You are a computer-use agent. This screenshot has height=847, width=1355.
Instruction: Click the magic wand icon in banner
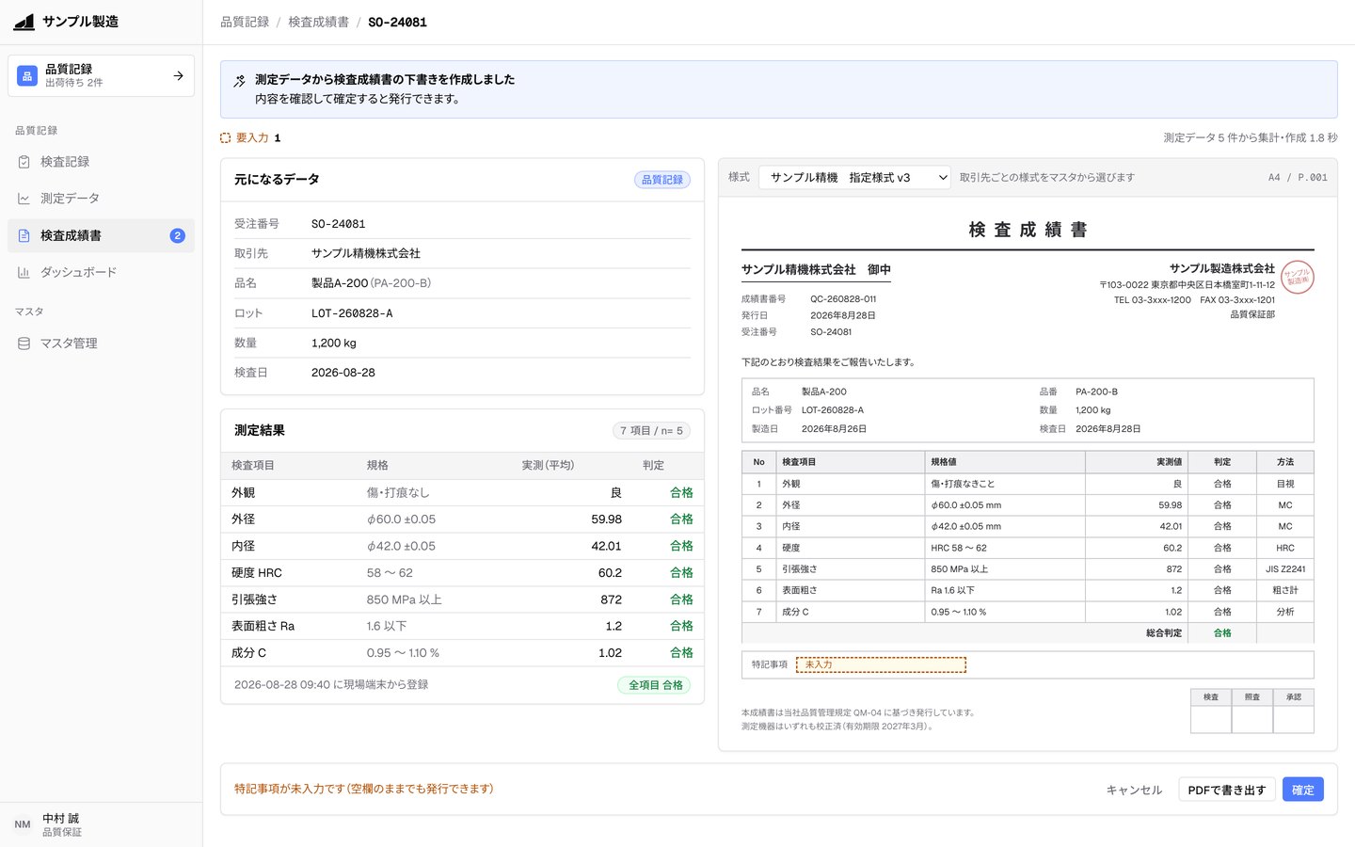(240, 82)
